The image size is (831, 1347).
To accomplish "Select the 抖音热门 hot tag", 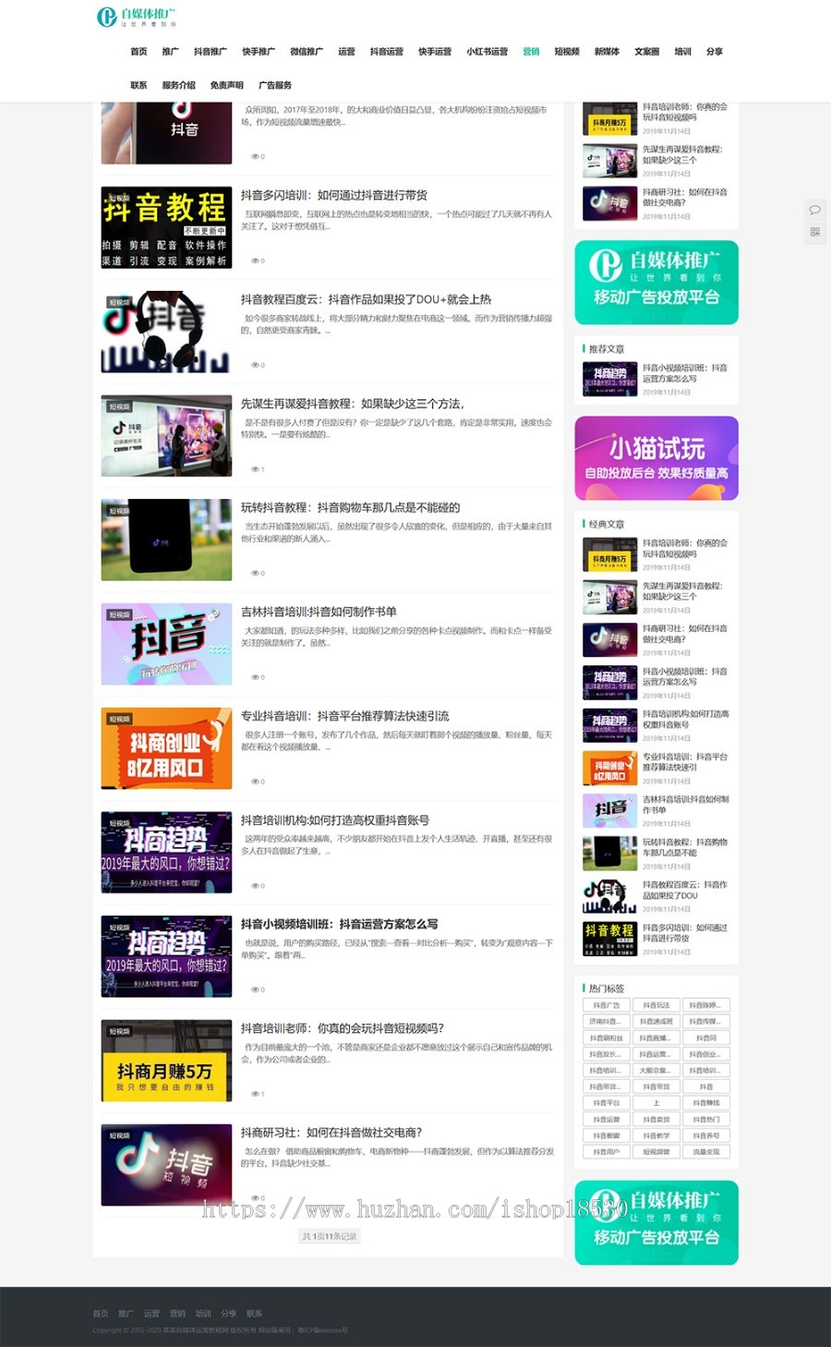I will click(x=706, y=1120).
